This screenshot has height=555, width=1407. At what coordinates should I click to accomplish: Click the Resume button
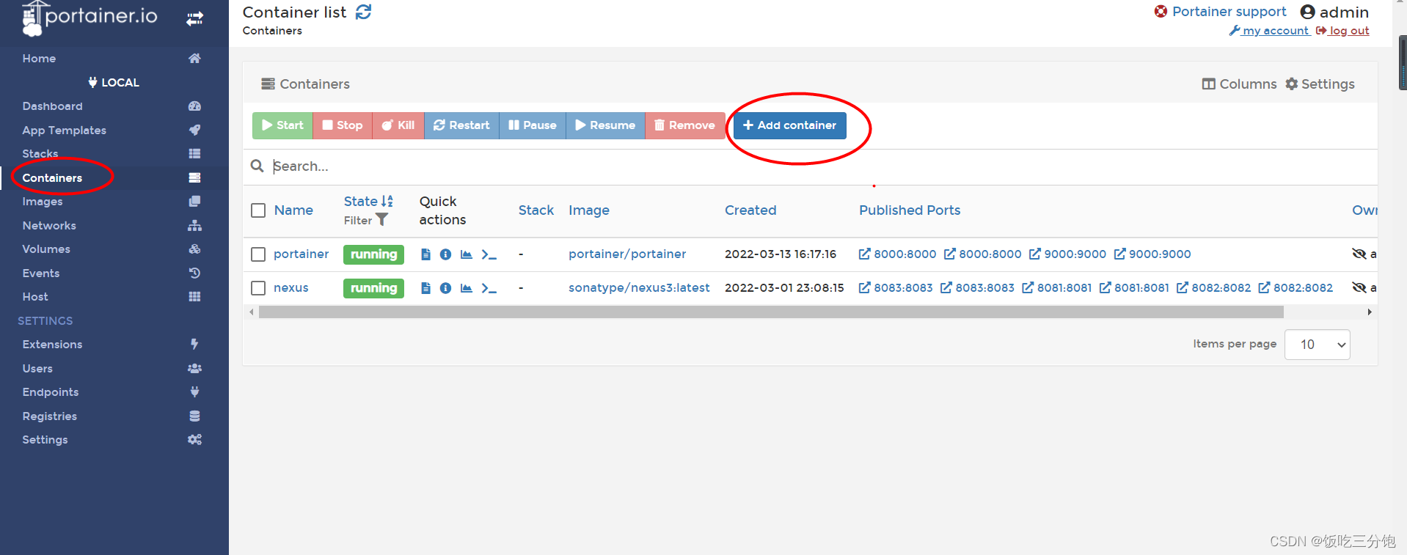click(605, 125)
